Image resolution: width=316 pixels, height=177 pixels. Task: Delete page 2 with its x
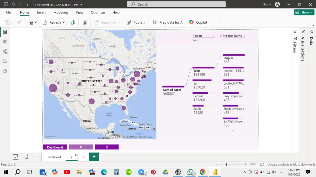76,155
